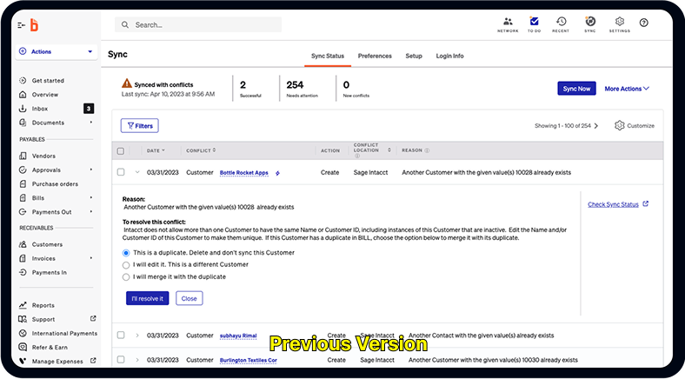Expand the Documents submenu arrow
The height and width of the screenshot is (379, 685).
[91, 123]
